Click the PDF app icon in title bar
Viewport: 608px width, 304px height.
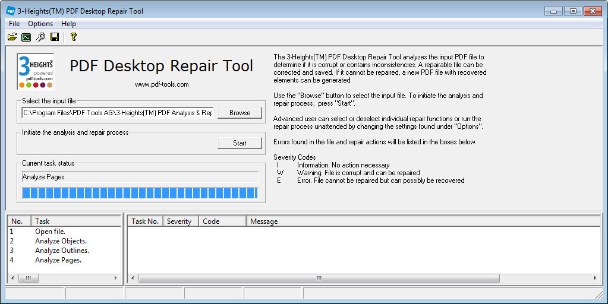pyautogui.click(x=11, y=11)
